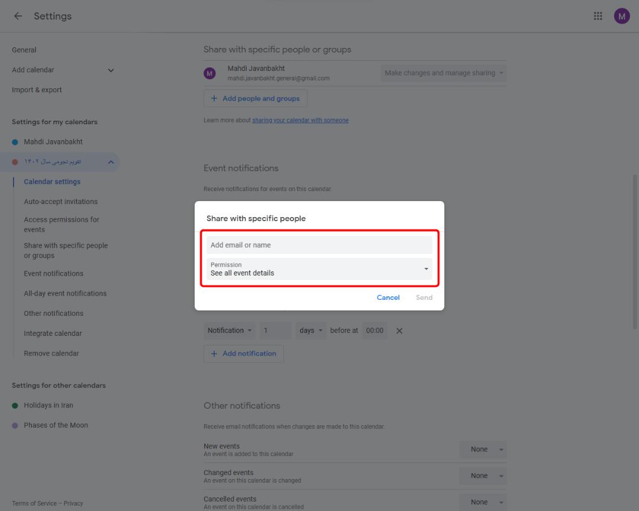Open the Permission dropdown
Image resolution: width=639 pixels, height=511 pixels.
click(x=319, y=269)
